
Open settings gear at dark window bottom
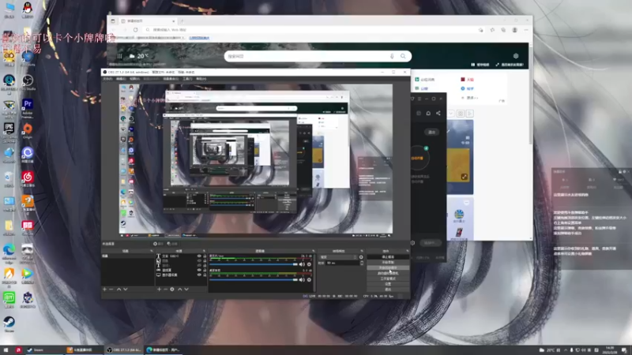[412, 243]
